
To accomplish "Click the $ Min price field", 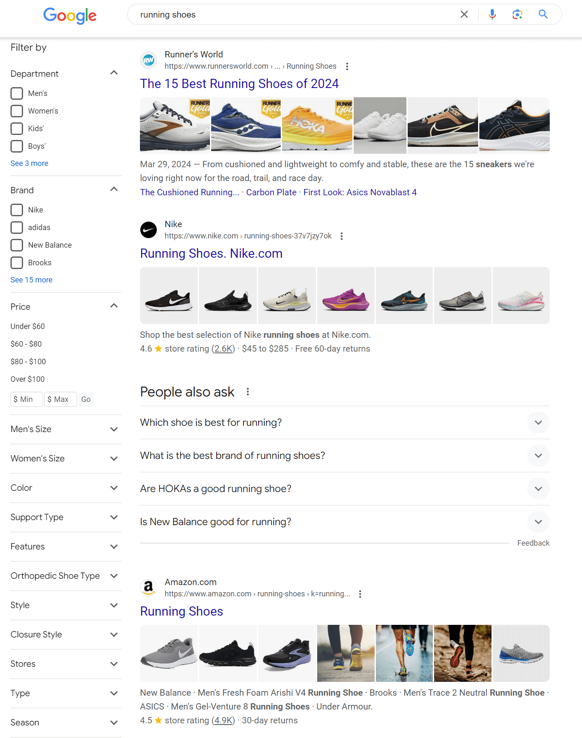I will (27, 399).
